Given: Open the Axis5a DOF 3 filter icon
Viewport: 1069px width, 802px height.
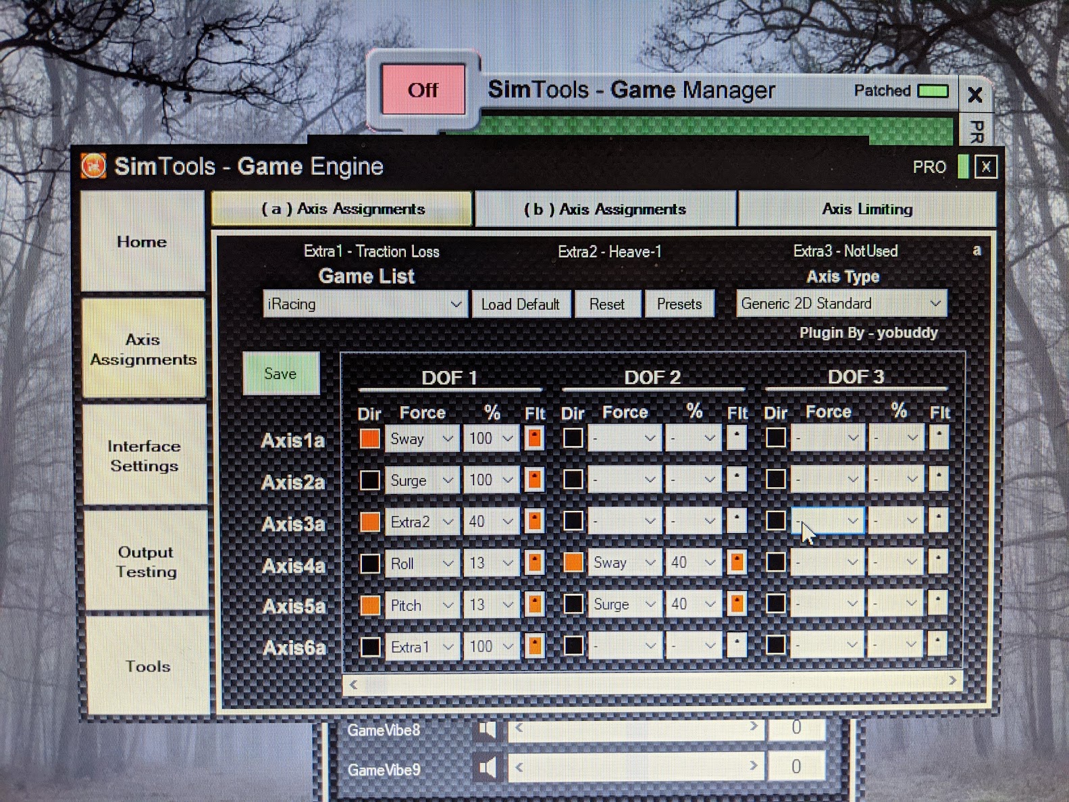Looking at the screenshot, I should [938, 603].
